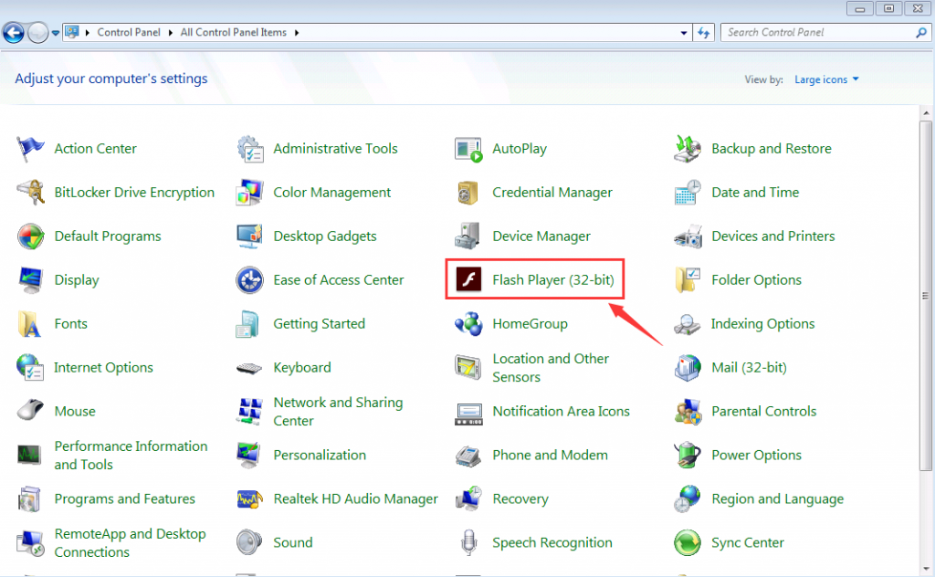Open the Ease of Access Center icon
Viewport: 935px width, 577px height.
[250, 279]
